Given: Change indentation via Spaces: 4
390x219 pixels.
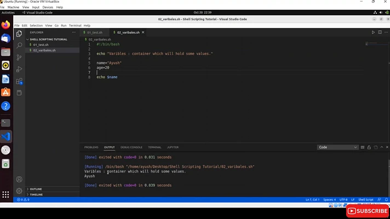Looking at the screenshot, I should 329,200.
